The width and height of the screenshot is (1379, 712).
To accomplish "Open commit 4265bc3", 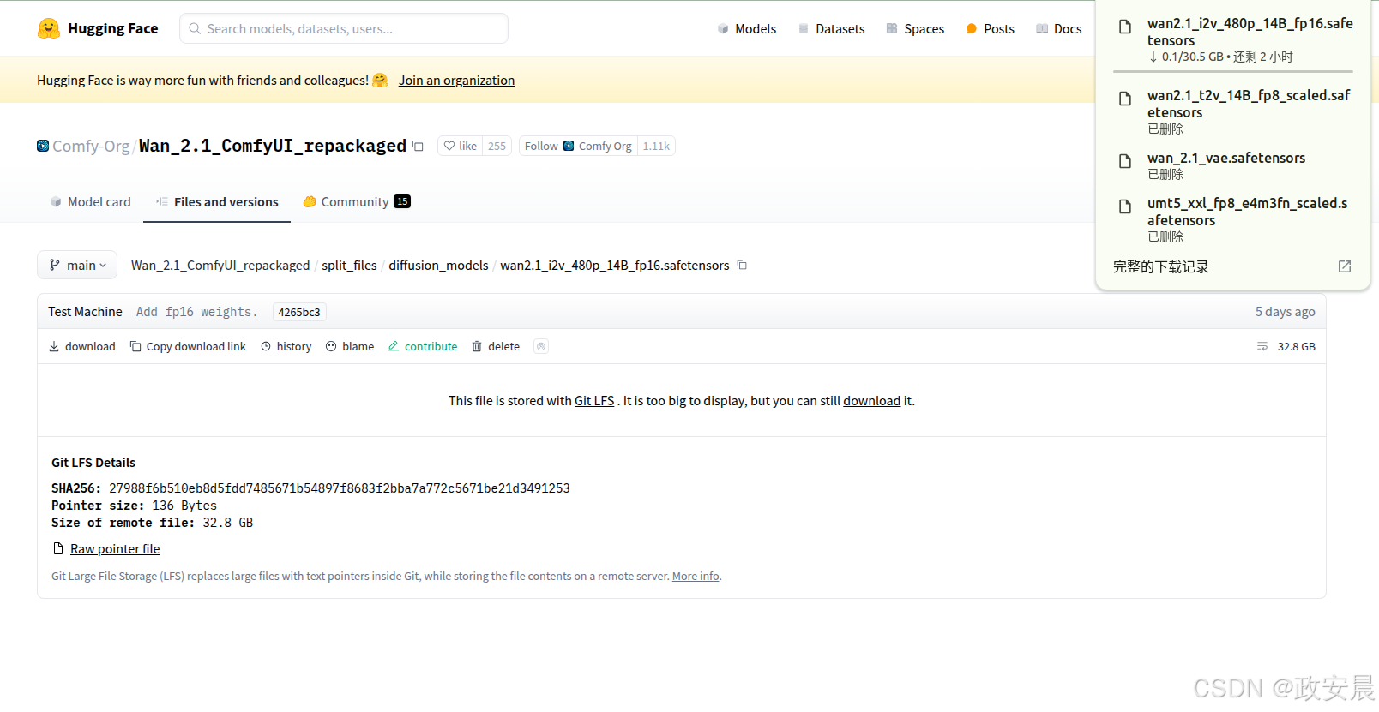I will coord(299,312).
